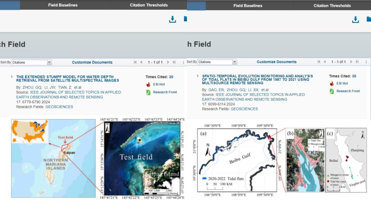Open the Citation Thresholds tab above the tidal flats paper

(332, 5)
